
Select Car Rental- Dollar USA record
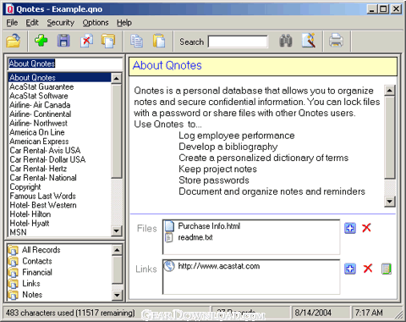coord(60,159)
